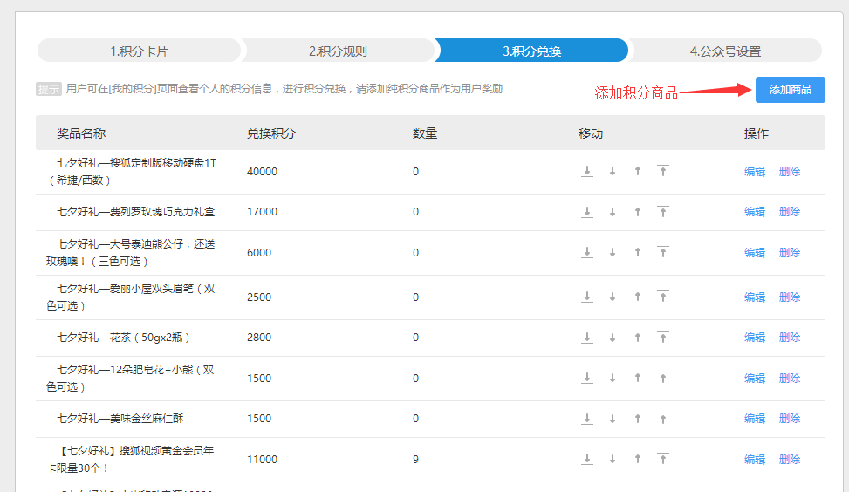Viewport: 849px width, 492px height.
Task: Move the 金丝麻仁酥 prize up one row
Action: pyautogui.click(x=638, y=419)
